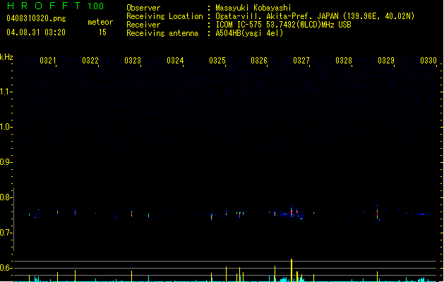The width and height of the screenshot is (444, 282).
Task: Click the meteor count value 15
Action: point(102,32)
